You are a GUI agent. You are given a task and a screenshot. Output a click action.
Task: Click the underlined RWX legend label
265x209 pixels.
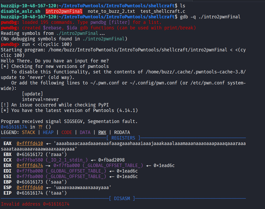(102, 132)
